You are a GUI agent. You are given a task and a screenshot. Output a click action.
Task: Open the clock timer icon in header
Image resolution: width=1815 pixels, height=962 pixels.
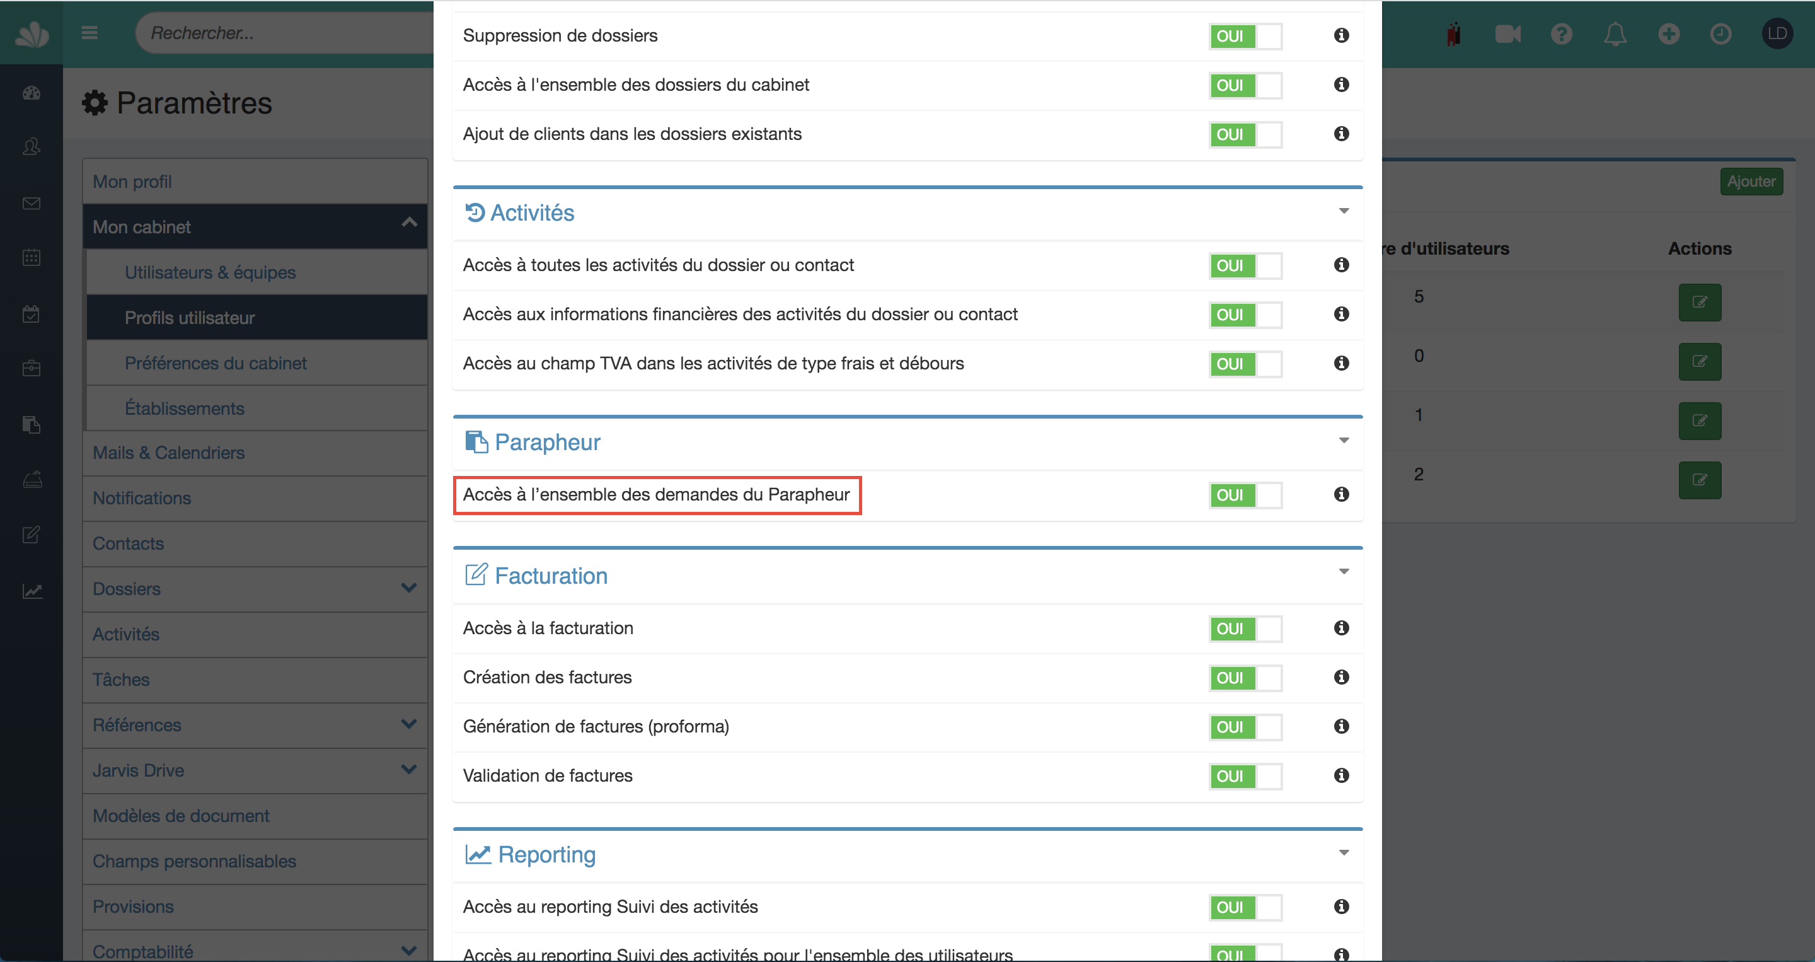point(1720,34)
